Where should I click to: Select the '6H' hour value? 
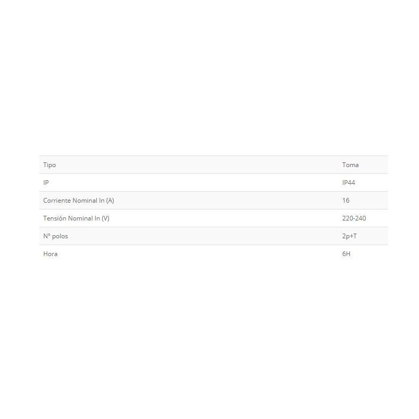click(346, 254)
